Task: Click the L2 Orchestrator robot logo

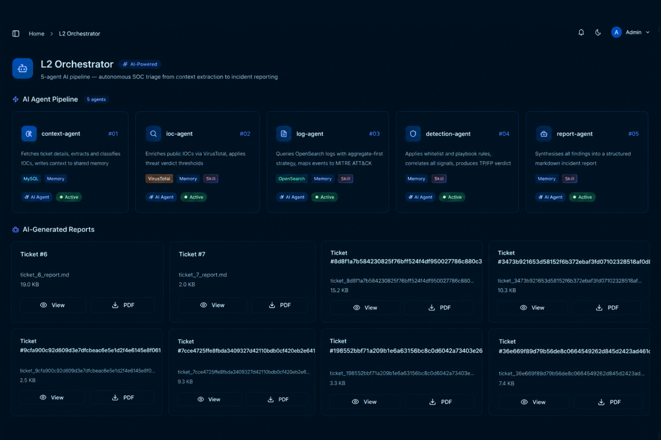Action: coord(23,68)
